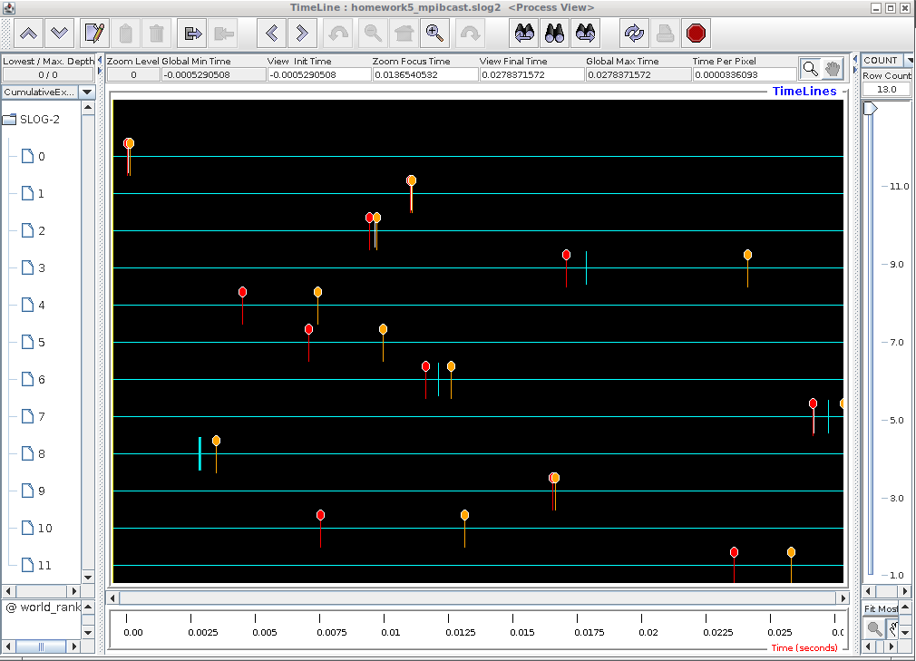Click the View Init Time field
This screenshot has height=661, width=916.
(319, 75)
